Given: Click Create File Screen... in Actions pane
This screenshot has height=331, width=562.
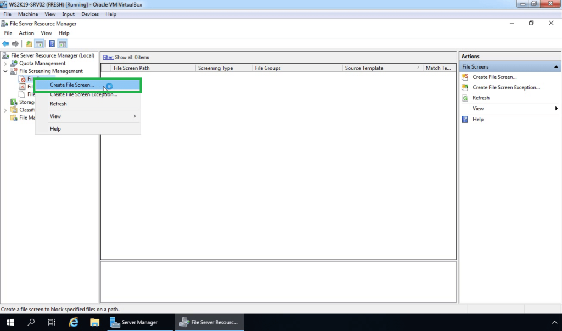Looking at the screenshot, I should pyautogui.click(x=494, y=77).
